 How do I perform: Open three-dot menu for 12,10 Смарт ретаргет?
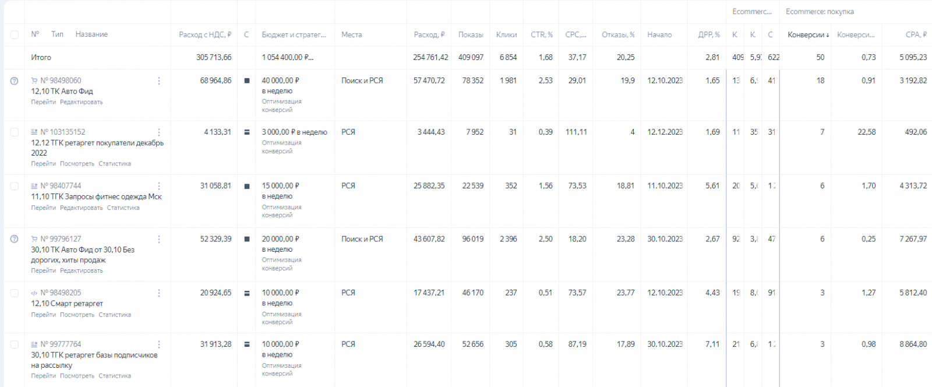pyautogui.click(x=159, y=293)
